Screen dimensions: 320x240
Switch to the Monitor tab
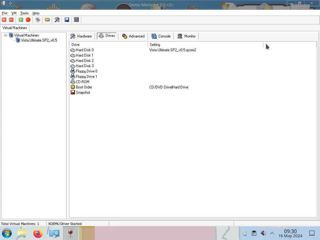click(186, 36)
